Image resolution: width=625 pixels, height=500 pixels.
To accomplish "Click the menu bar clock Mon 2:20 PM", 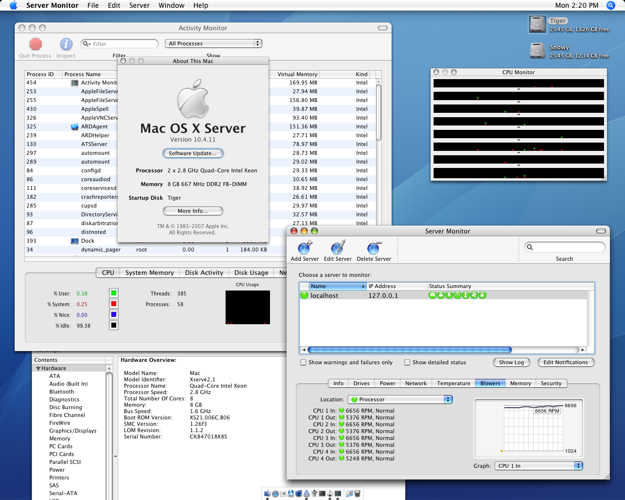I will pyautogui.click(x=577, y=5).
